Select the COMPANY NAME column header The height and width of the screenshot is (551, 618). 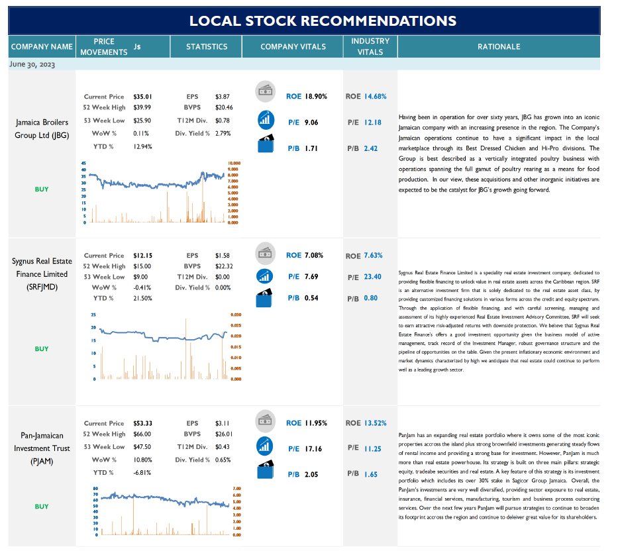[42, 47]
